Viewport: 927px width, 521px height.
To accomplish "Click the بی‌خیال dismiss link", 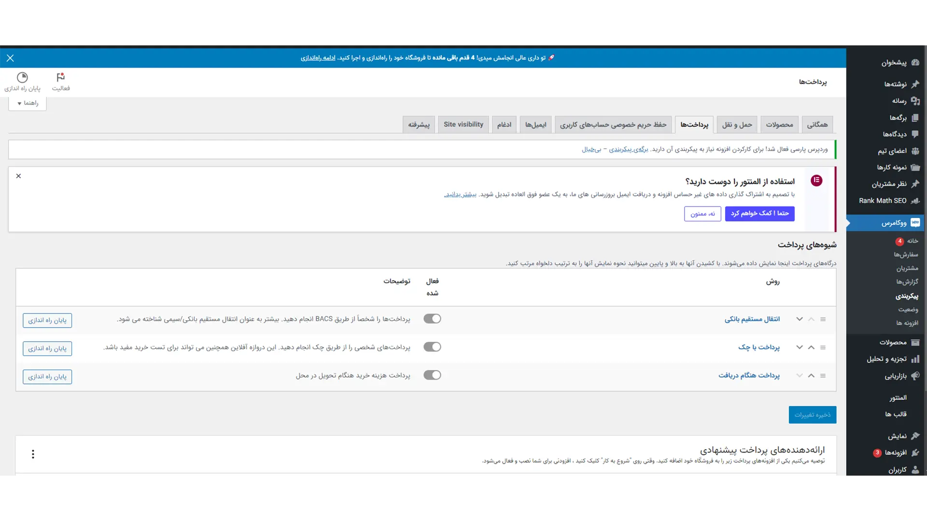I will [x=591, y=150].
